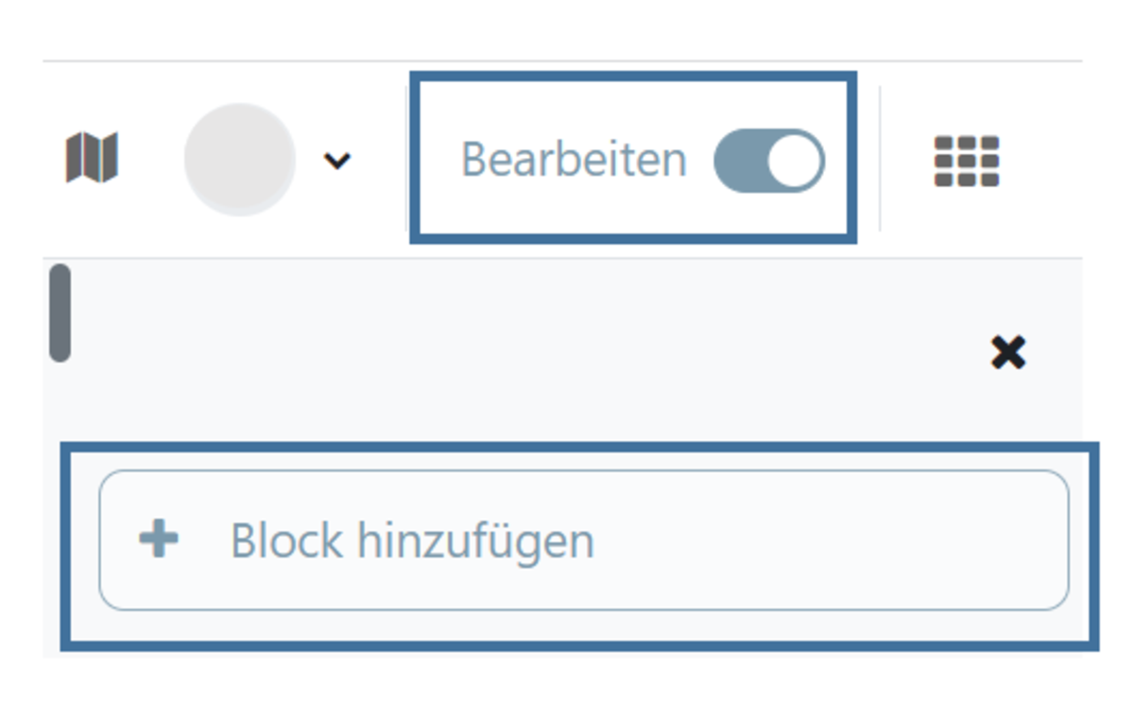Open the tour map icon at left

92,158
